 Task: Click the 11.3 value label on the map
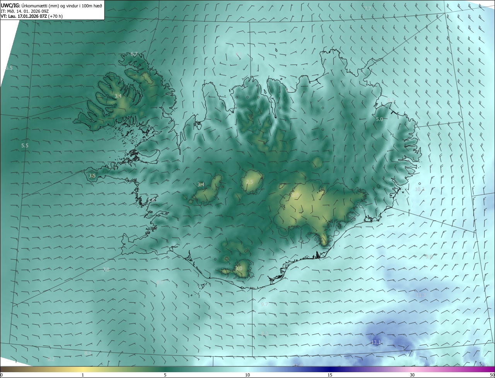tap(421, 295)
